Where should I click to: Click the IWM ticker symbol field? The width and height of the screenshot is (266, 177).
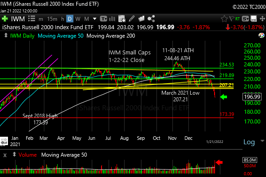click(x=18, y=19)
